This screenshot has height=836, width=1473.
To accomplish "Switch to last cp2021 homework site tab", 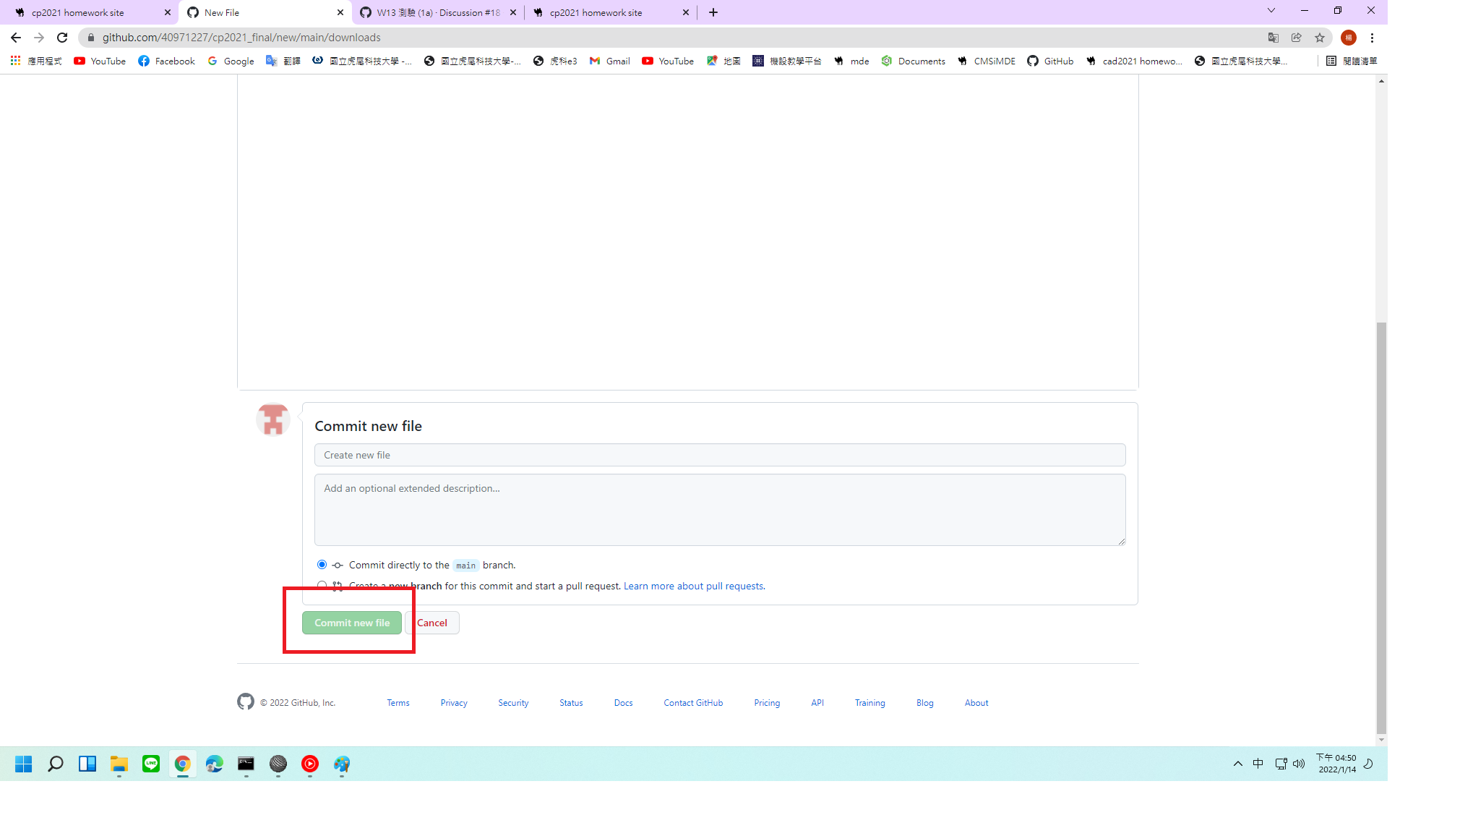I will pyautogui.click(x=611, y=12).
